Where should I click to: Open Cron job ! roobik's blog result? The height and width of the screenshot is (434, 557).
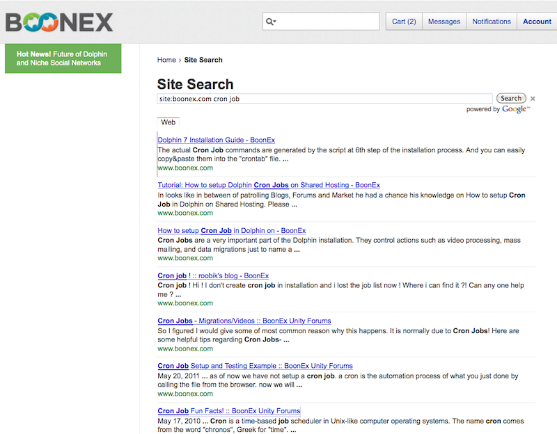pyautogui.click(x=213, y=275)
